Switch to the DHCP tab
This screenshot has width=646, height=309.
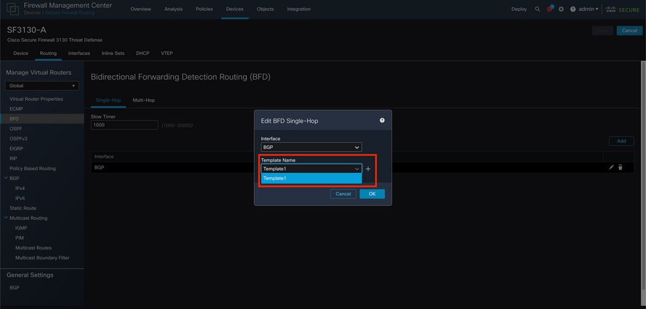pos(142,53)
